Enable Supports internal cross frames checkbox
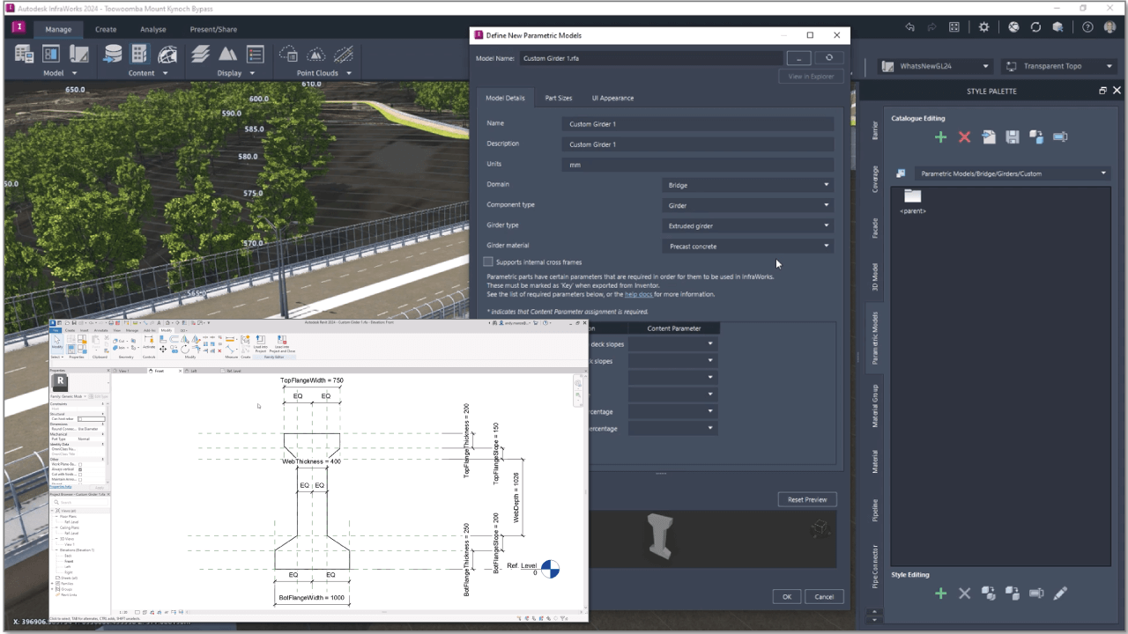This screenshot has width=1128, height=634. 488,262
